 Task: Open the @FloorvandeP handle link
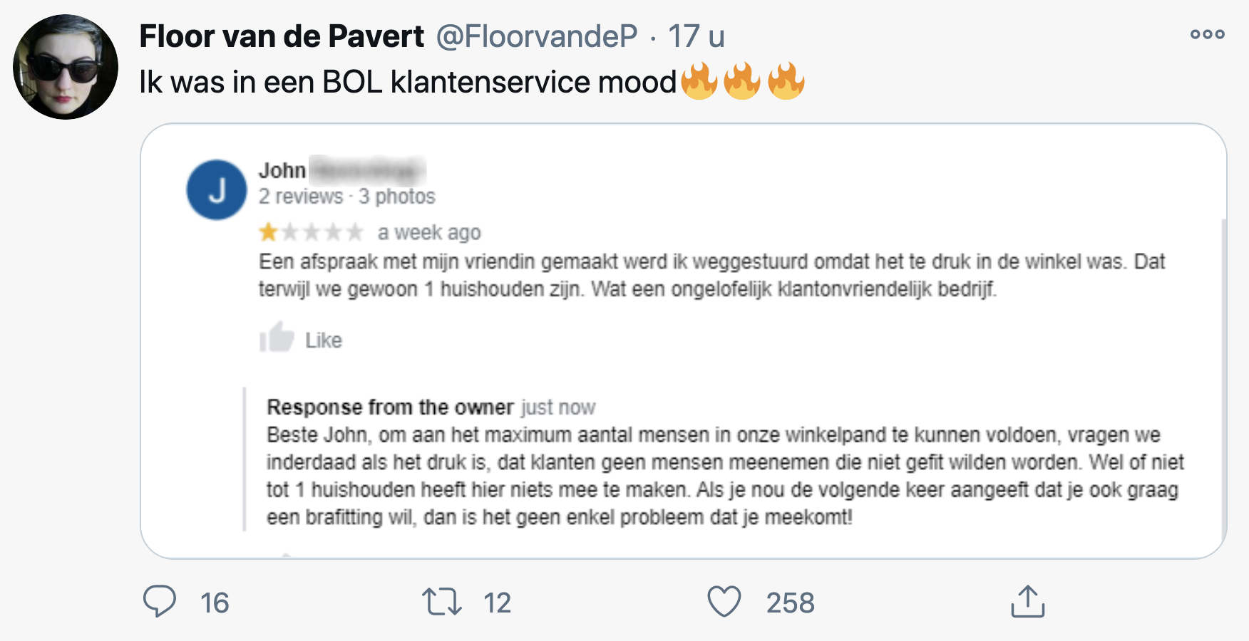point(537,36)
